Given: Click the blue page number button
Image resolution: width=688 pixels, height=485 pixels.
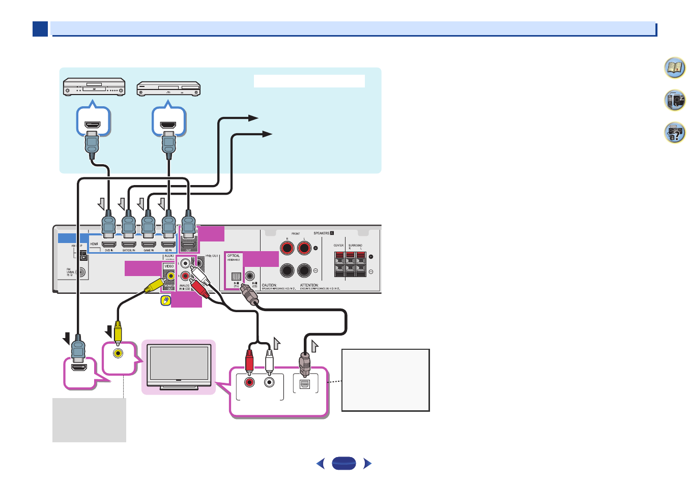Looking at the screenshot, I should [344, 463].
